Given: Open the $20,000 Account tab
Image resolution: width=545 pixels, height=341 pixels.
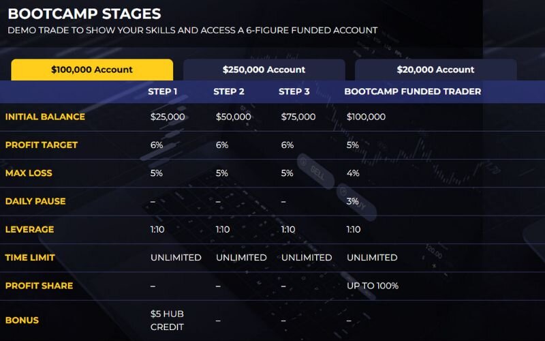Looking at the screenshot, I should 435,70.
